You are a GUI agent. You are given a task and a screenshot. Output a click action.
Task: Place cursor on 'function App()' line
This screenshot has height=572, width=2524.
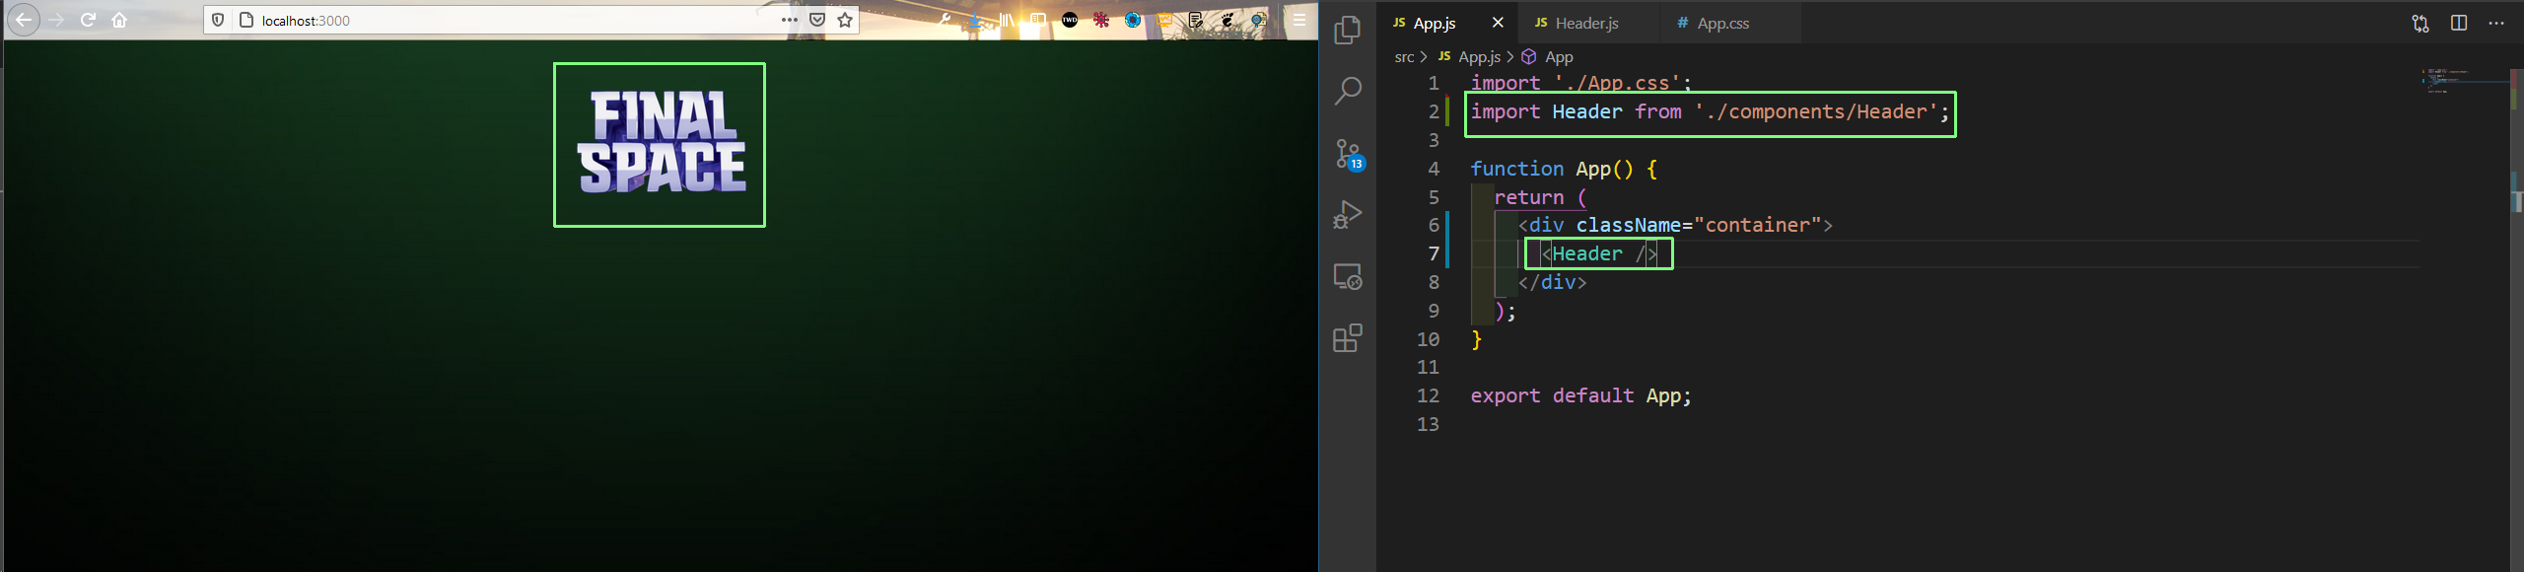coord(1564,169)
